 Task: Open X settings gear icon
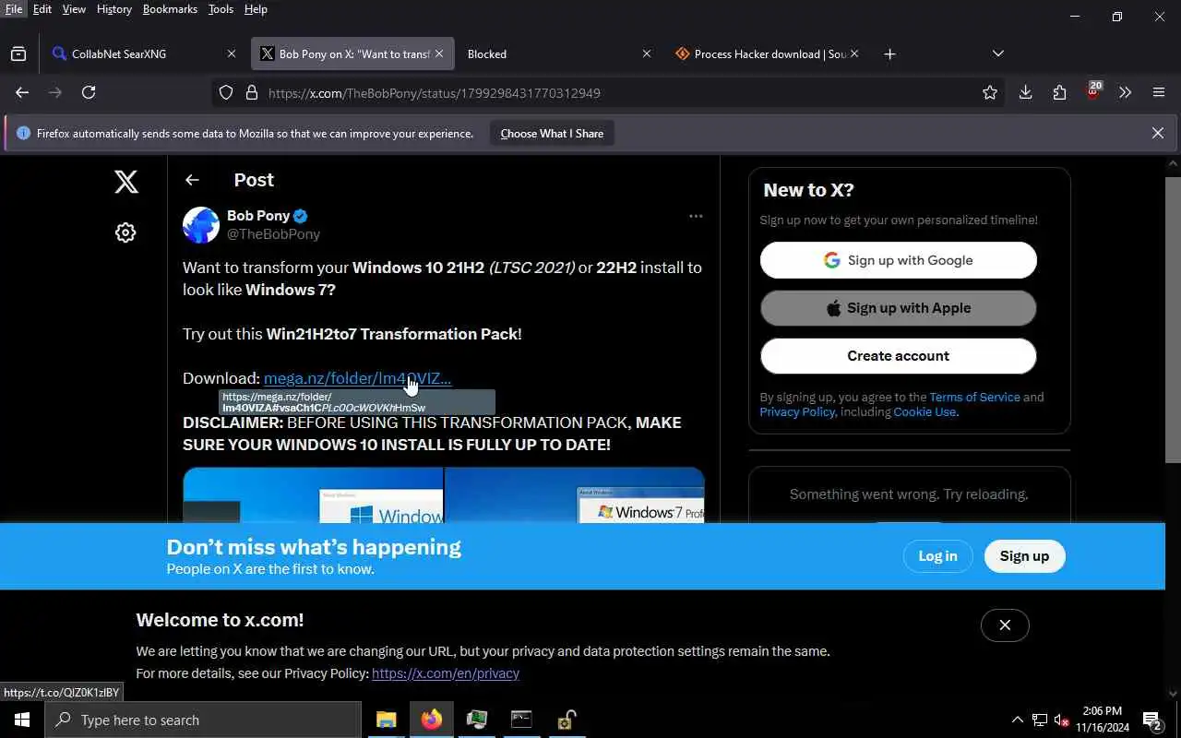125,232
